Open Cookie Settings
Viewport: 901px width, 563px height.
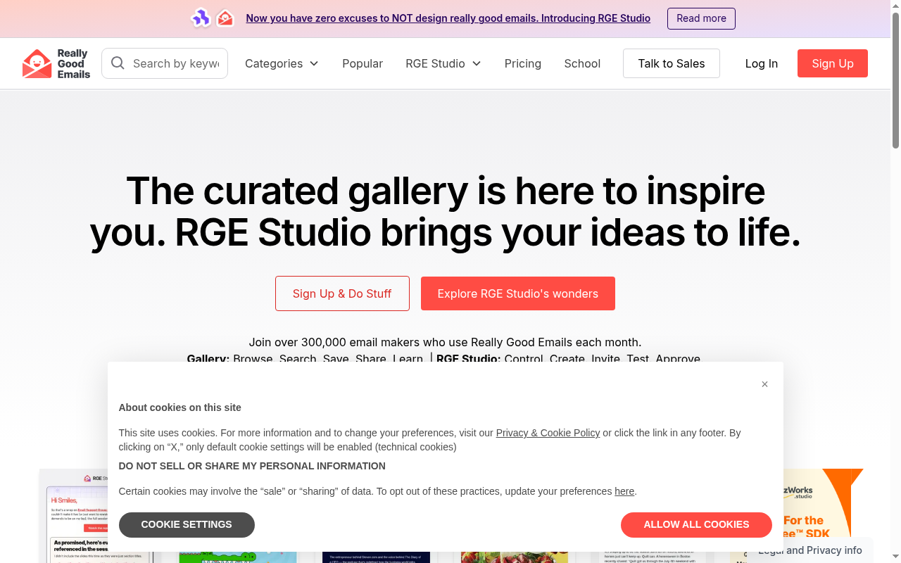pyautogui.click(x=187, y=525)
